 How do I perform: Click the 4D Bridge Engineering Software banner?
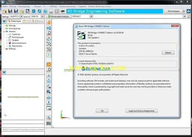115,11
